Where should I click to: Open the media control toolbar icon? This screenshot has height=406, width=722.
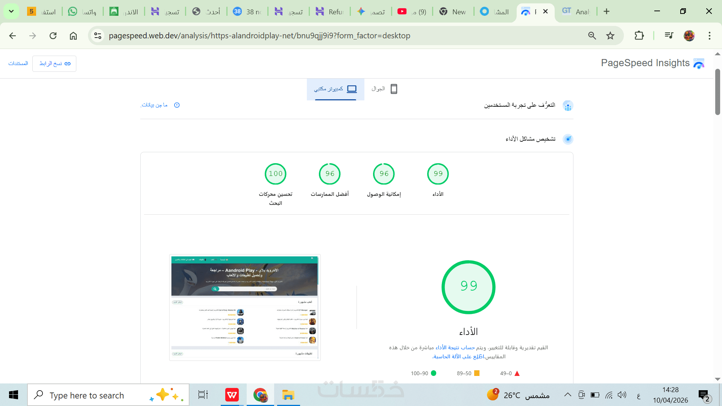669,36
